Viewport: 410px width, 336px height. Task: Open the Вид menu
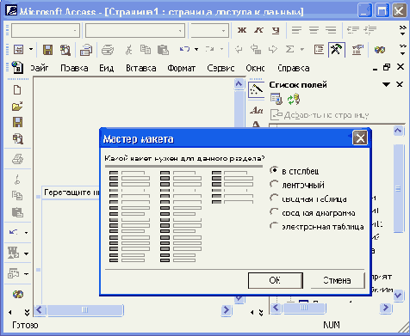point(107,68)
